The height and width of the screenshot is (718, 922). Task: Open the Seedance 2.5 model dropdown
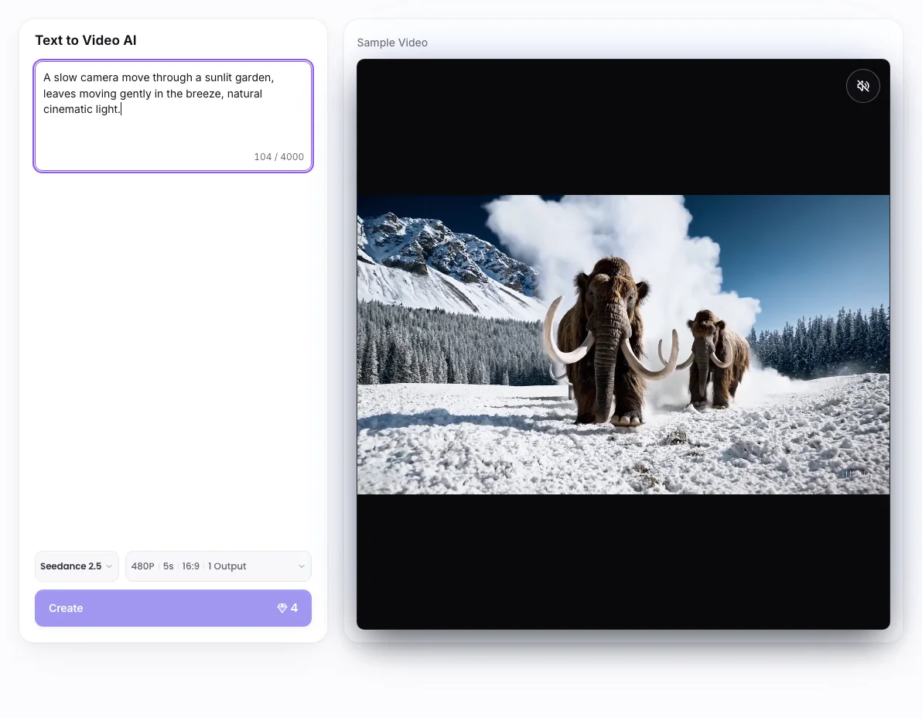click(x=77, y=566)
